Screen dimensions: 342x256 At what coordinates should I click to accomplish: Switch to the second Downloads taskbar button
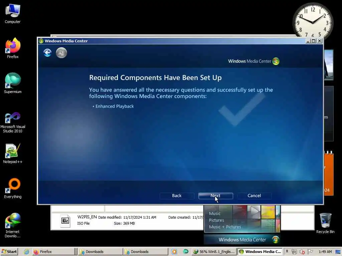(x=146, y=252)
